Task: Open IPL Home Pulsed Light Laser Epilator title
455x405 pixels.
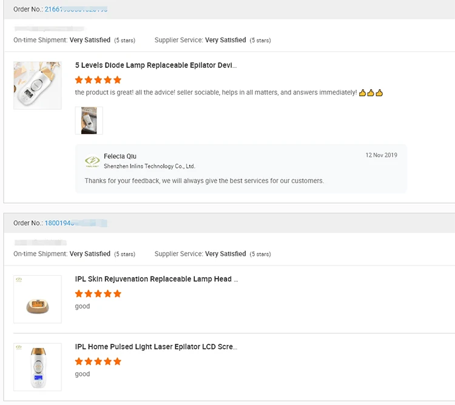Action: 156,347
